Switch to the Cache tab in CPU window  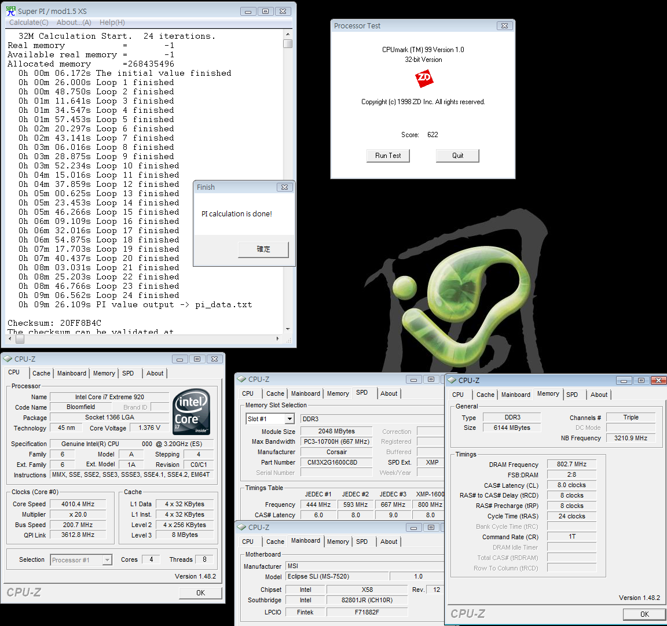pyautogui.click(x=41, y=374)
